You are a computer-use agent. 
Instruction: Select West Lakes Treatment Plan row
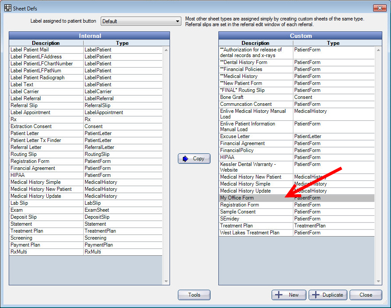coord(296,233)
